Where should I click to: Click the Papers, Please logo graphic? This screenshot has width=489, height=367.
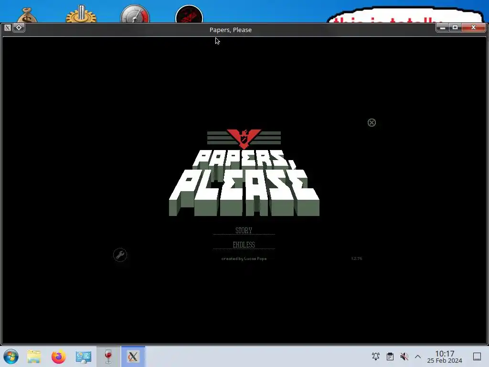click(x=244, y=173)
